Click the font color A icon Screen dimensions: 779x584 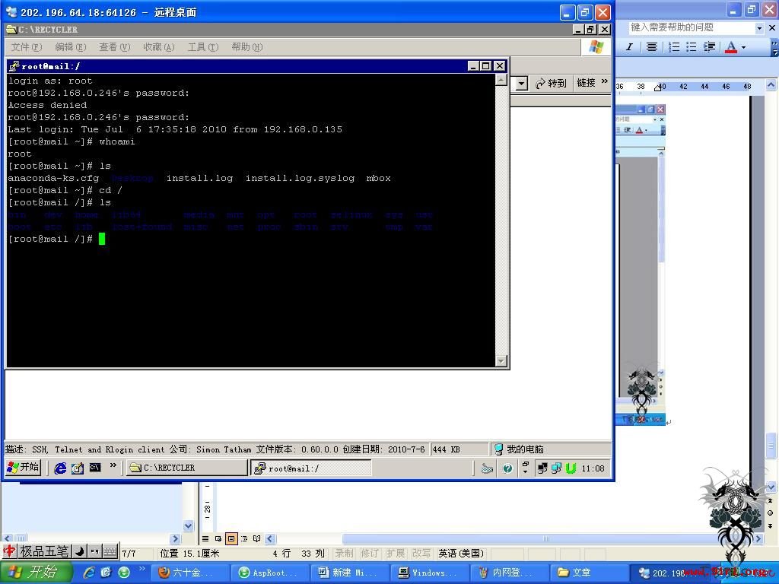coord(731,47)
